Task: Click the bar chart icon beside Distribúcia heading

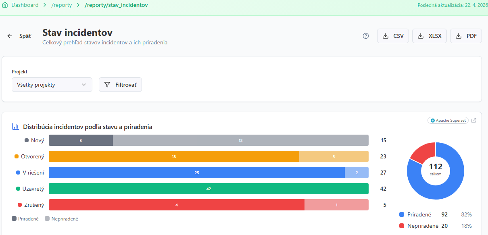Action: [16, 126]
